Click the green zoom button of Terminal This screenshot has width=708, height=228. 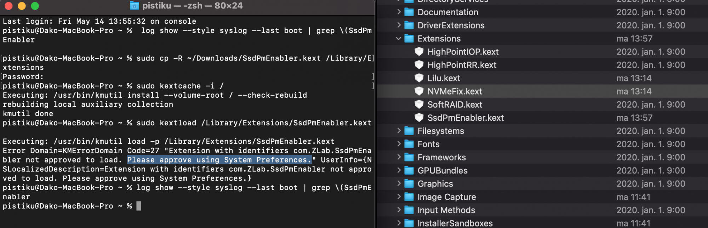point(35,6)
